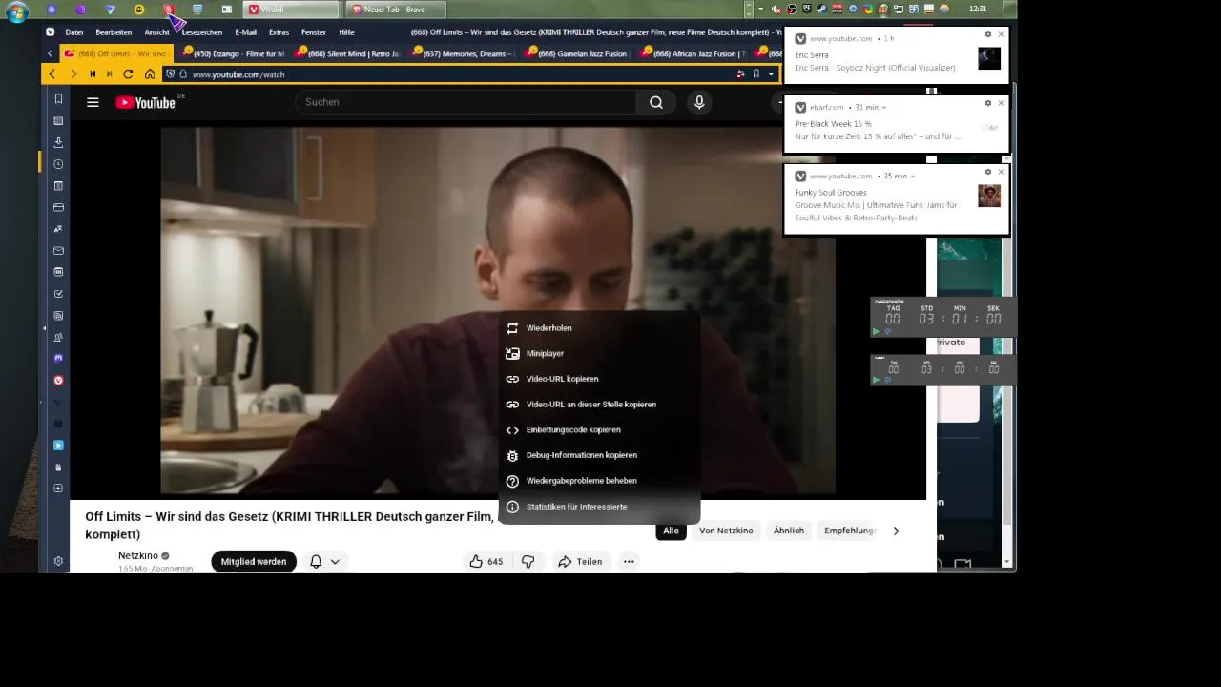Click the muted volume tray icon
The width and height of the screenshot is (1221, 687).
pyautogui.click(x=776, y=9)
